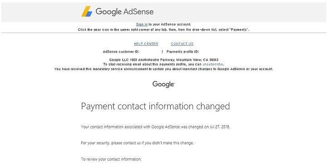
Task: Click the Google AdSense wordmark in header
Action: (124, 12)
